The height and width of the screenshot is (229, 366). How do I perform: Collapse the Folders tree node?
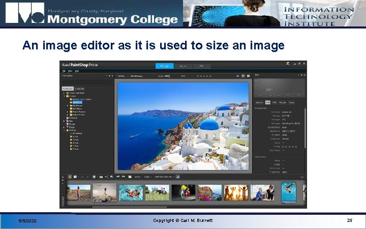click(x=64, y=96)
